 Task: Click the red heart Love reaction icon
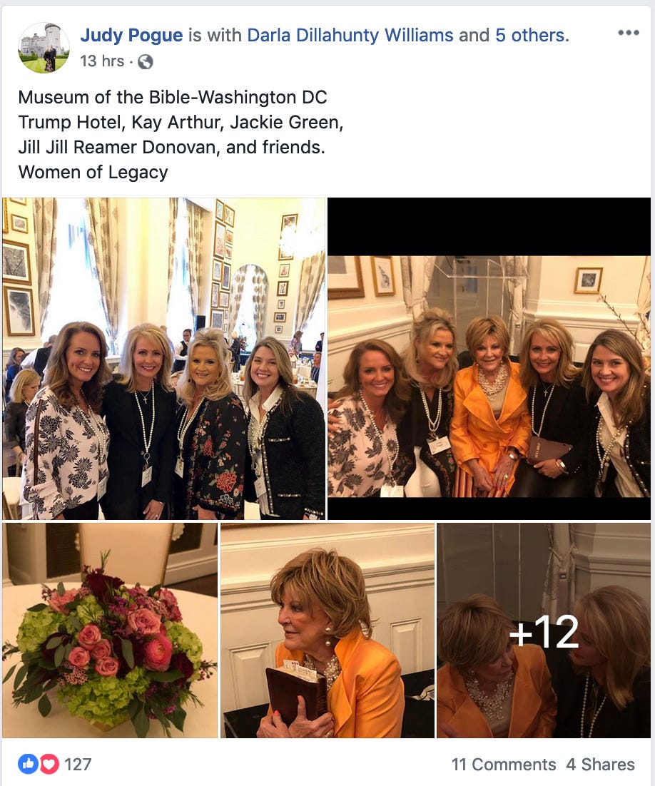[49, 764]
